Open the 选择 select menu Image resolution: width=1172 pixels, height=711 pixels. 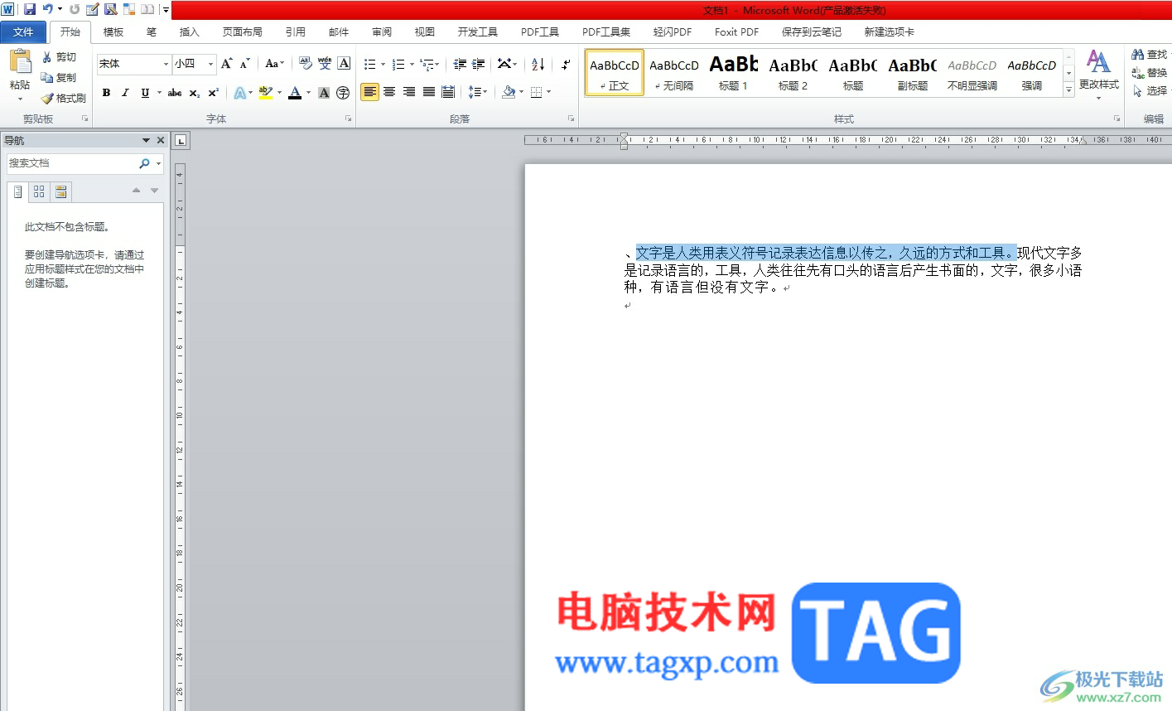point(1150,90)
